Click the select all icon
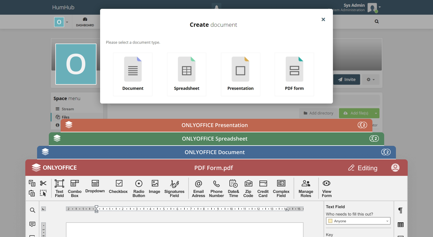This screenshot has width=433, height=237. coord(43,193)
